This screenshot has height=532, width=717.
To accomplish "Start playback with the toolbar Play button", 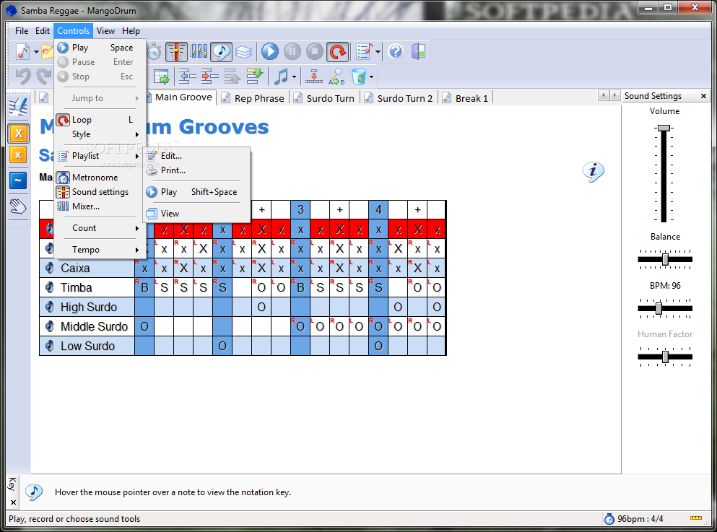I will pos(270,52).
